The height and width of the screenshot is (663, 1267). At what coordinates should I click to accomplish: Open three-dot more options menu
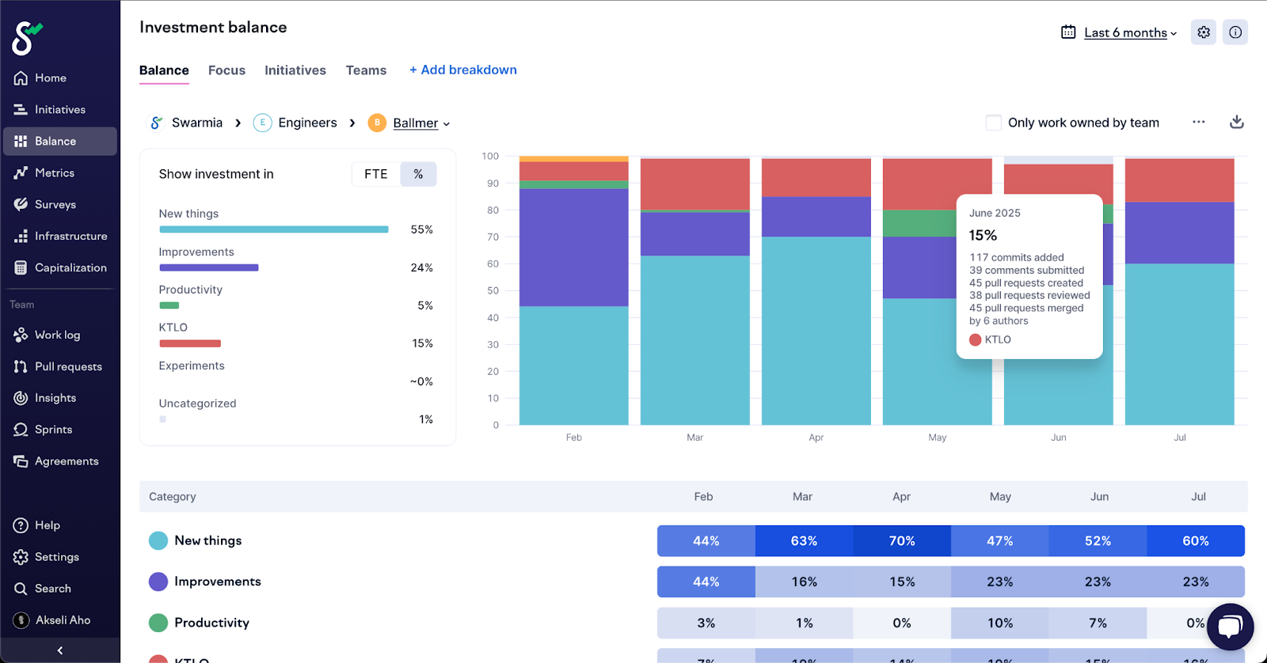click(1198, 122)
